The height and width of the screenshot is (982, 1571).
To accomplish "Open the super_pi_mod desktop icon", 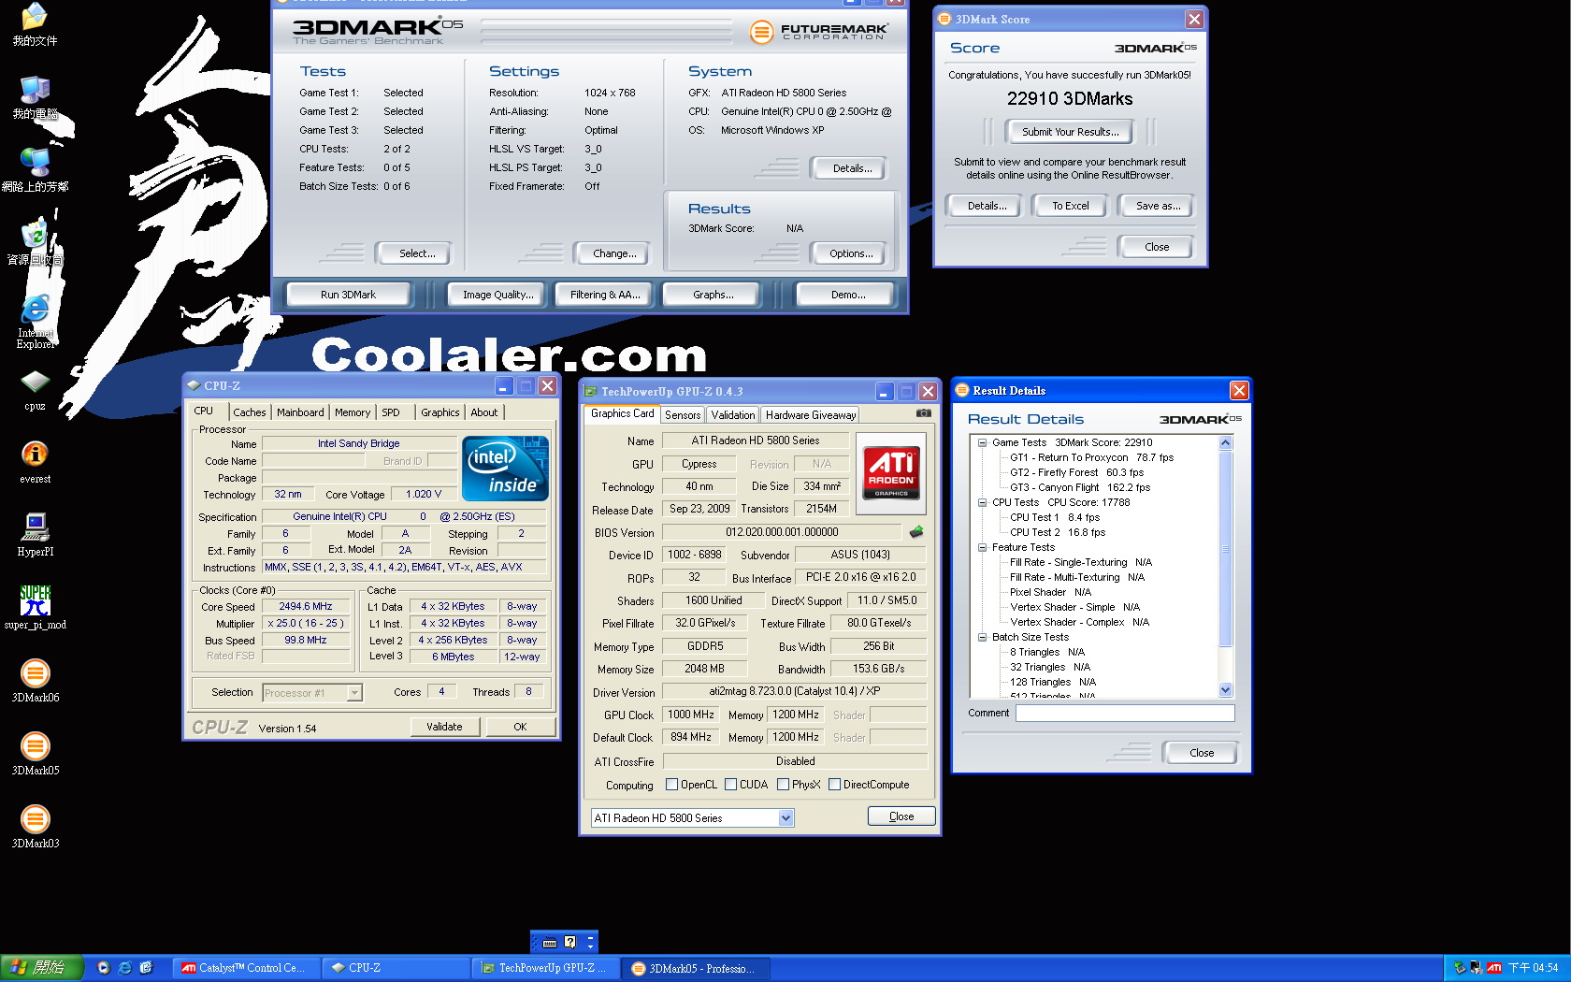I will (36, 601).
